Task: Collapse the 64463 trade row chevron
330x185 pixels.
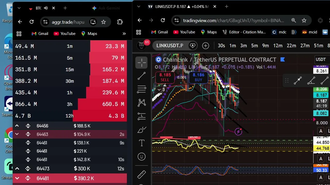Action: coord(17,134)
